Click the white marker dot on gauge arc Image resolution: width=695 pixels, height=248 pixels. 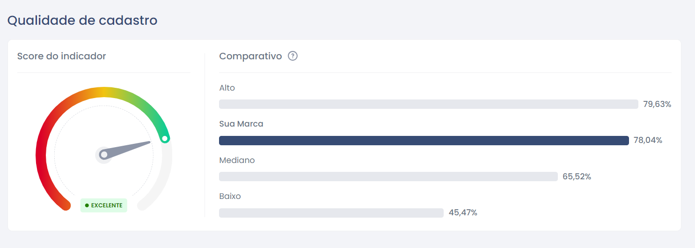click(x=165, y=138)
